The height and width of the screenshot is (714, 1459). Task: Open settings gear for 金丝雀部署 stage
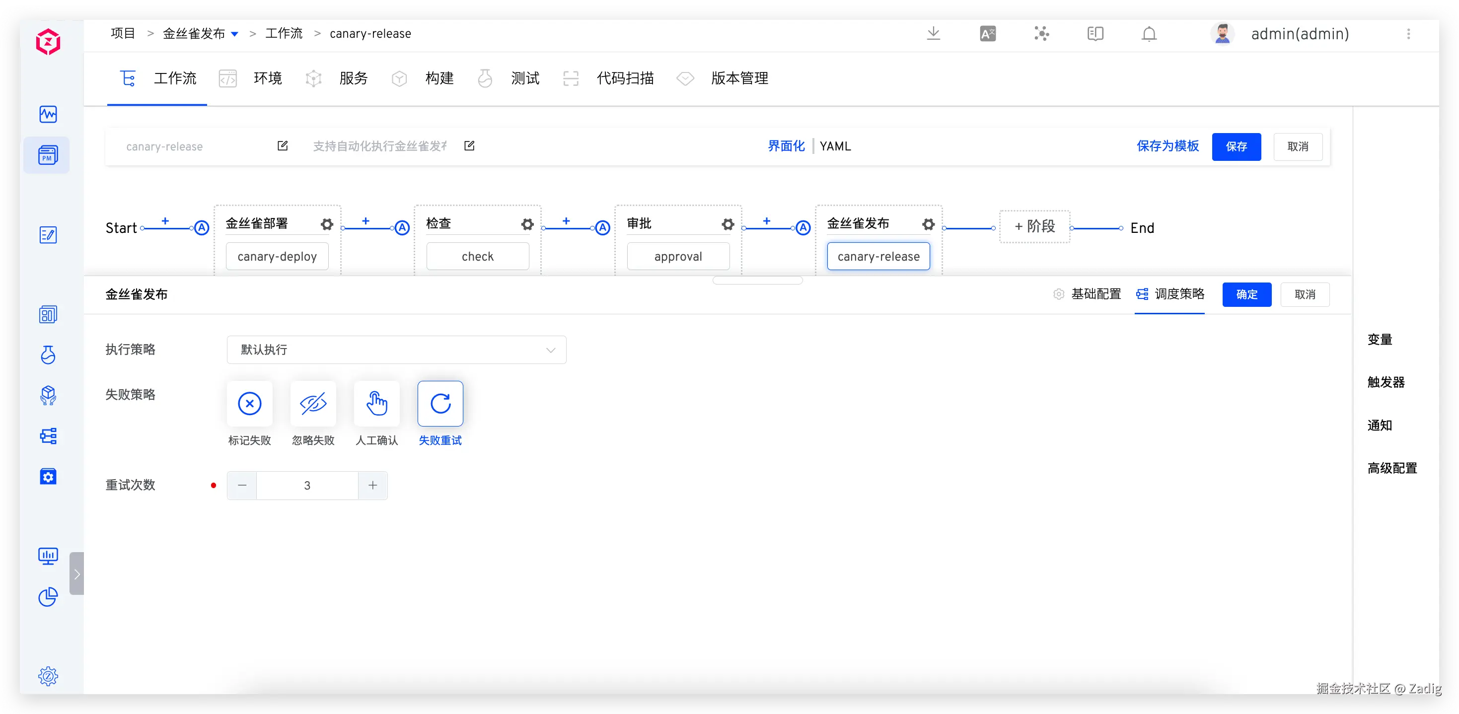click(327, 224)
